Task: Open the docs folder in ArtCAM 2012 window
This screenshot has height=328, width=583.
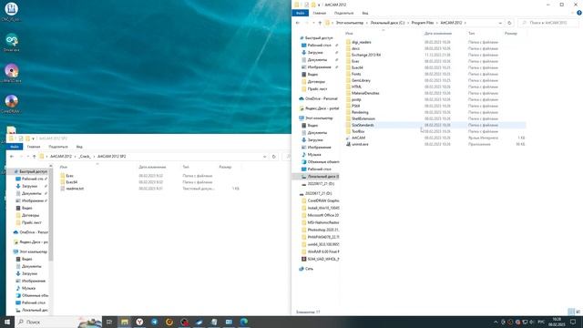Action: [x=355, y=48]
